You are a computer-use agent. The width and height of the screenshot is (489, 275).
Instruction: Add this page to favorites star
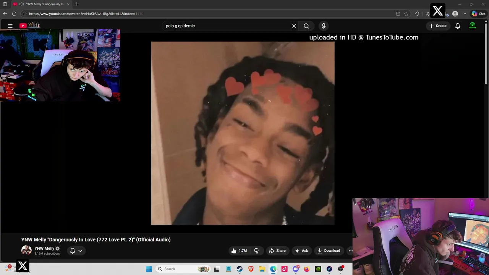(406, 14)
